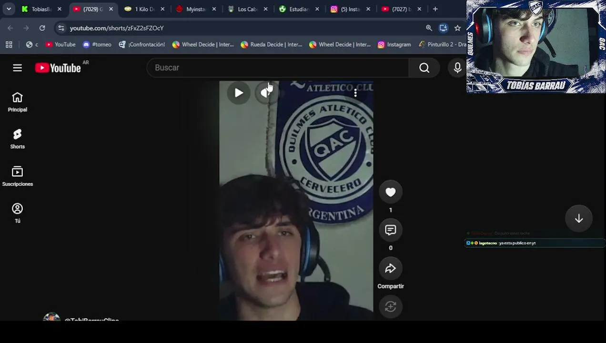Image resolution: width=606 pixels, height=343 pixels.
Task: Open a new browser tab
Action: pos(435,9)
